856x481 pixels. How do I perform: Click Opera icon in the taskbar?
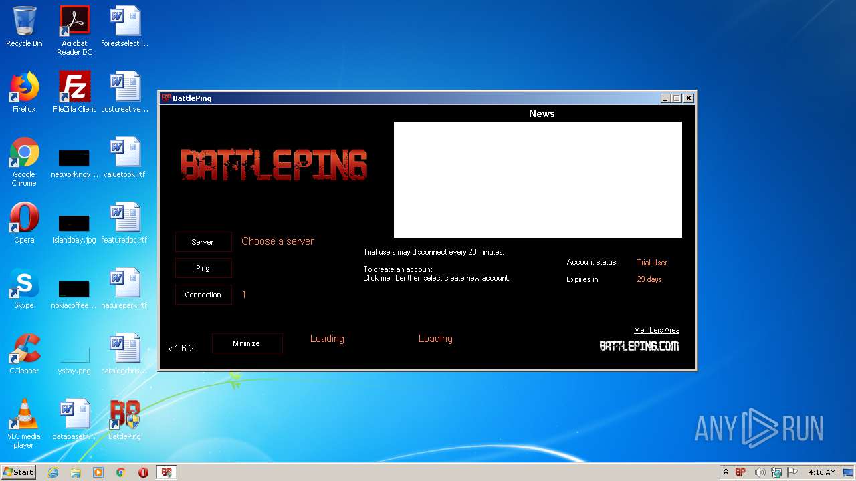click(143, 472)
